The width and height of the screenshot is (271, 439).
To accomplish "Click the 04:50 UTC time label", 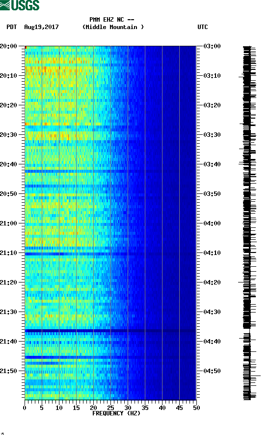I will pyautogui.click(x=212, y=371).
